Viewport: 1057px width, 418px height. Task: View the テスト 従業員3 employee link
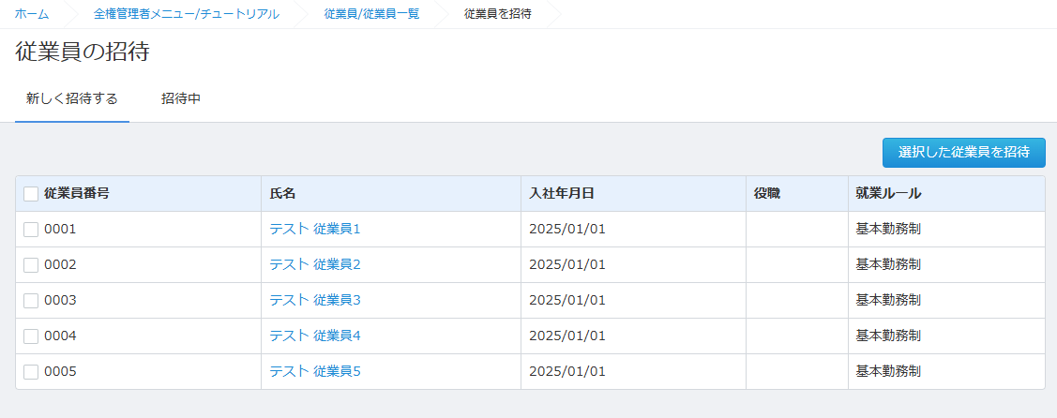click(314, 300)
